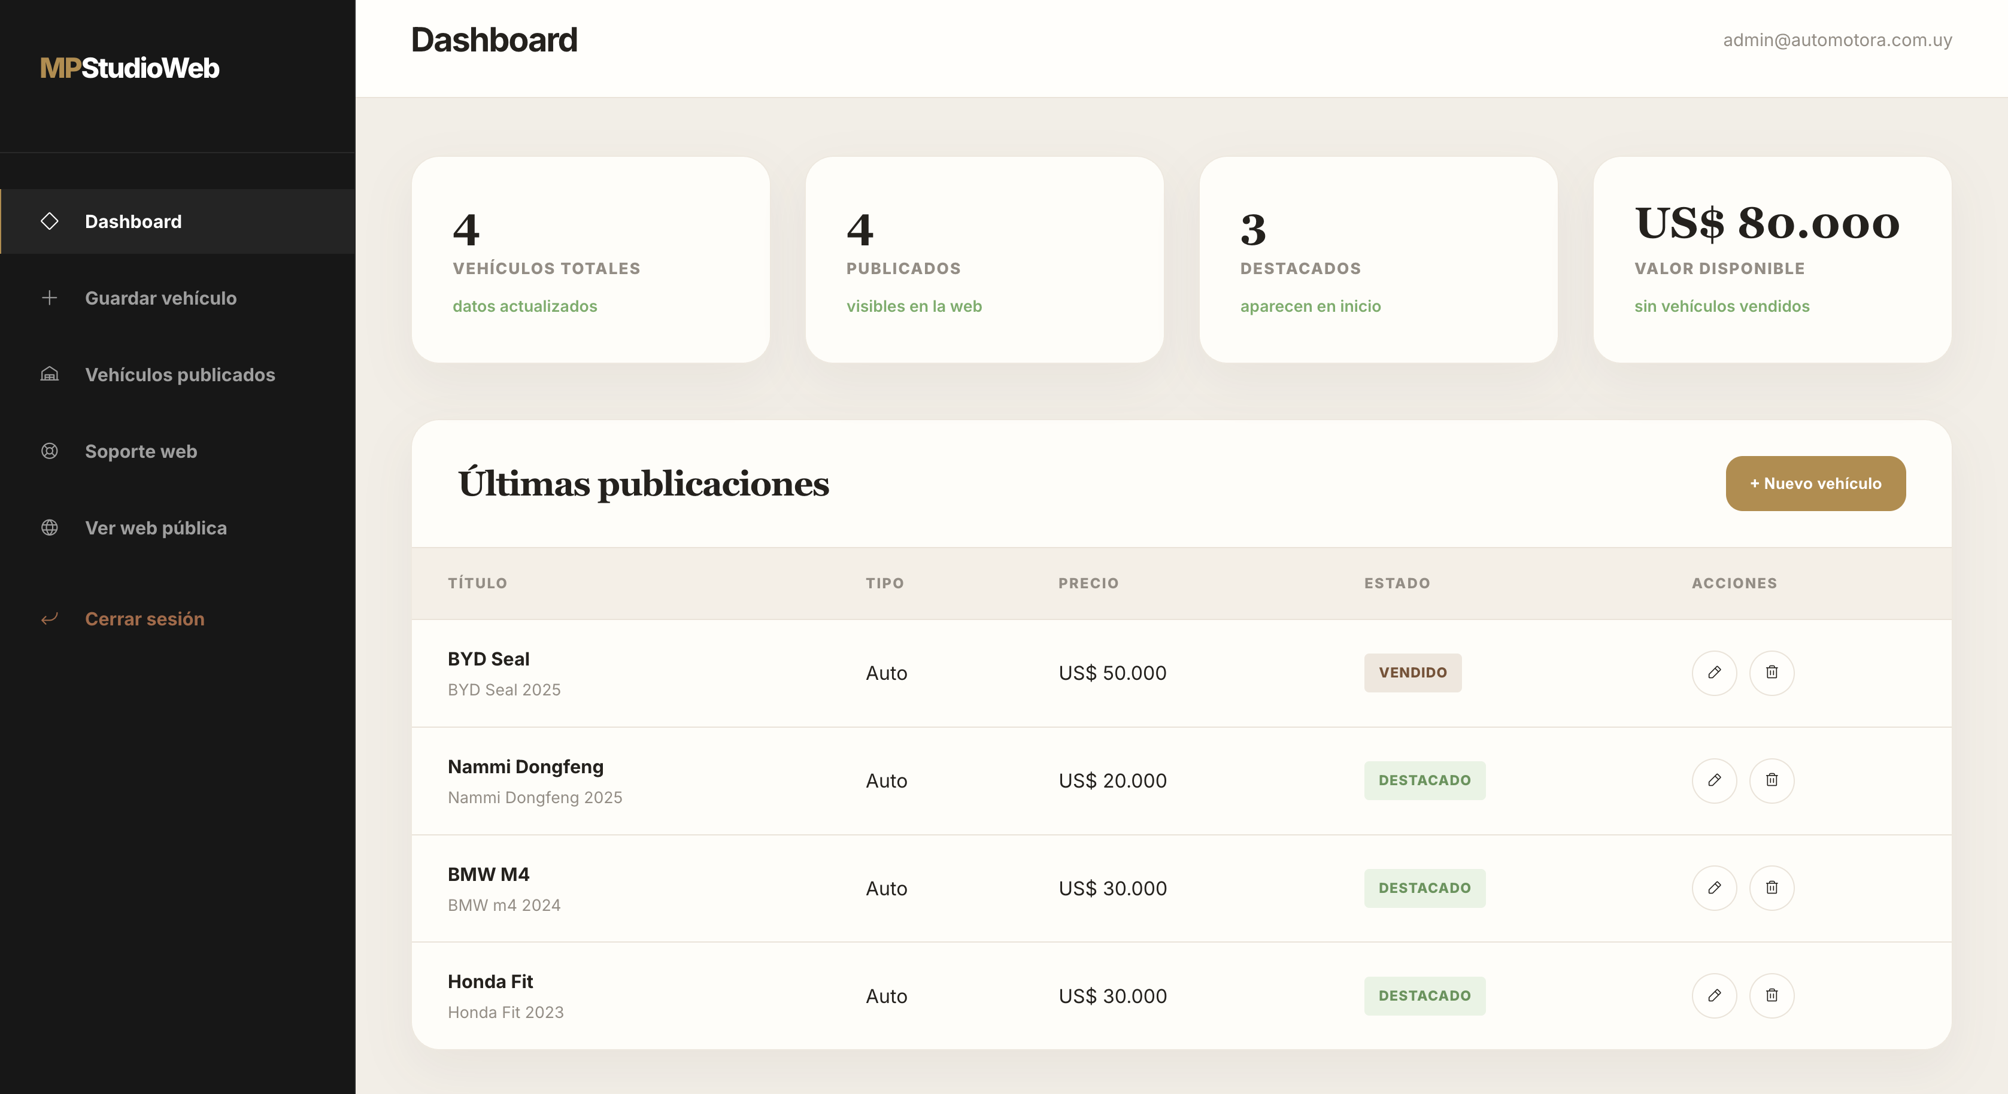Click the DESTACADO badge on Honda Fit

pos(1424,995)
